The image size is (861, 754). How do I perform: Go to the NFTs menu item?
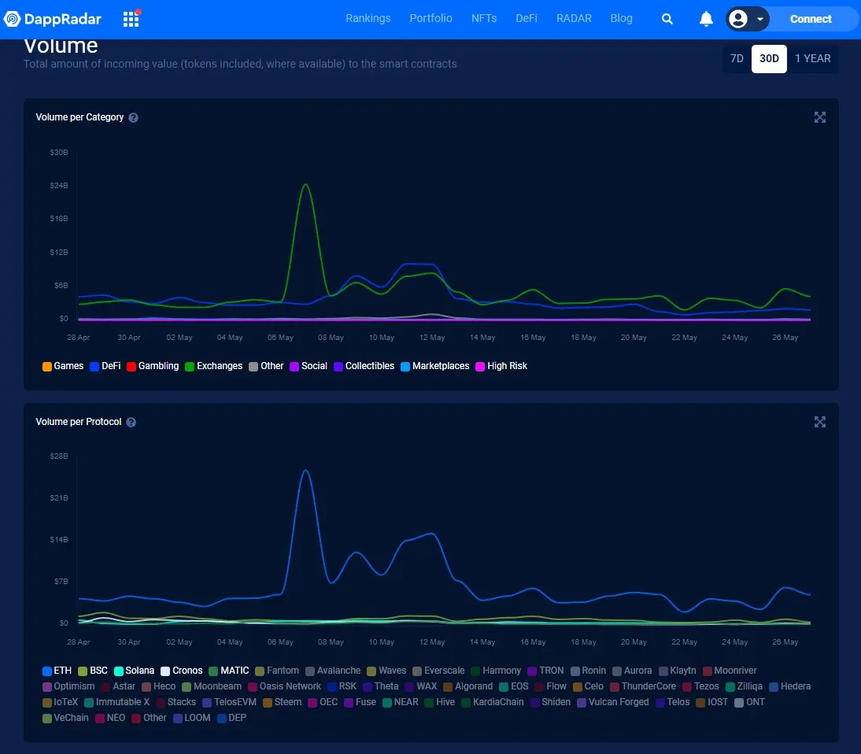click(484, 18)
